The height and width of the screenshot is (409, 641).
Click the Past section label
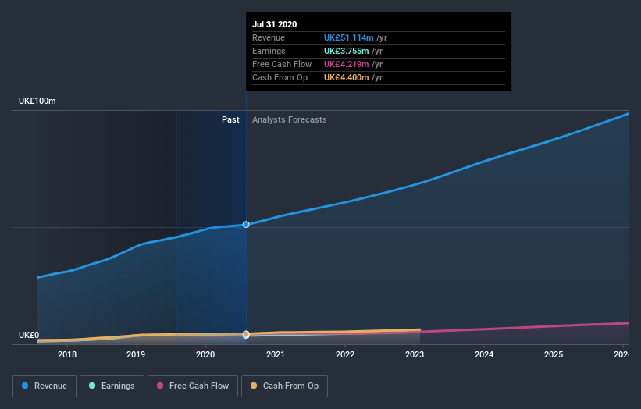[x=230, y=119]
